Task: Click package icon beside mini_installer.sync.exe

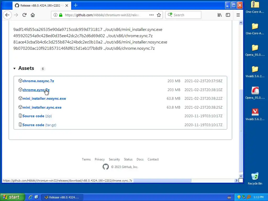Action: pos(20,107)
